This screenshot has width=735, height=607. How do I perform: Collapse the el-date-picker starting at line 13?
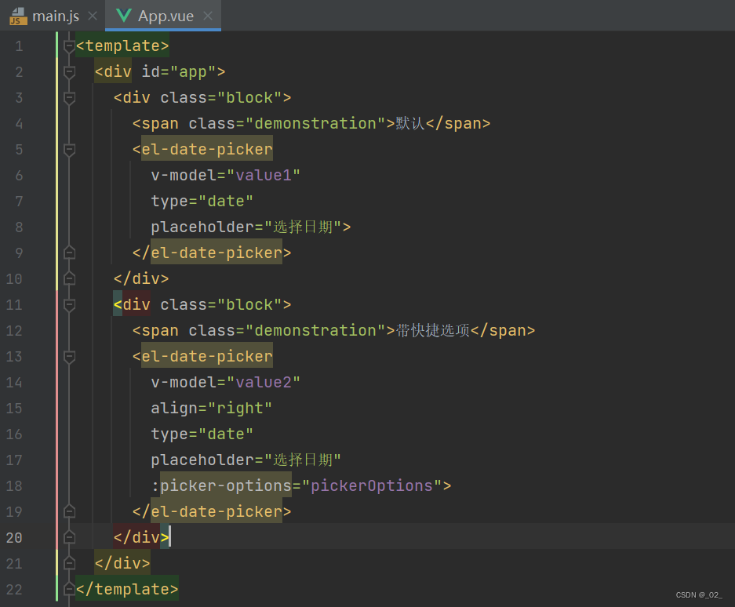(69, 356)
